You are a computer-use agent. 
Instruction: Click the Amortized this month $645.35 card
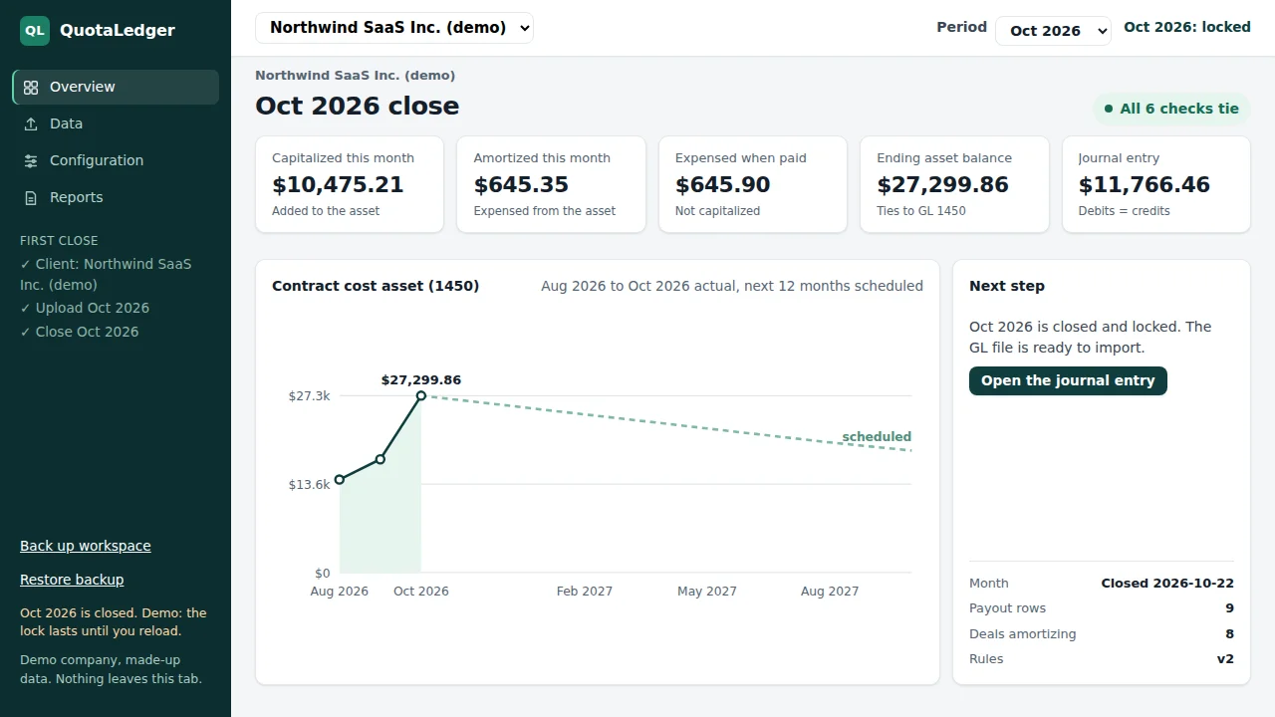click(551, 185)
